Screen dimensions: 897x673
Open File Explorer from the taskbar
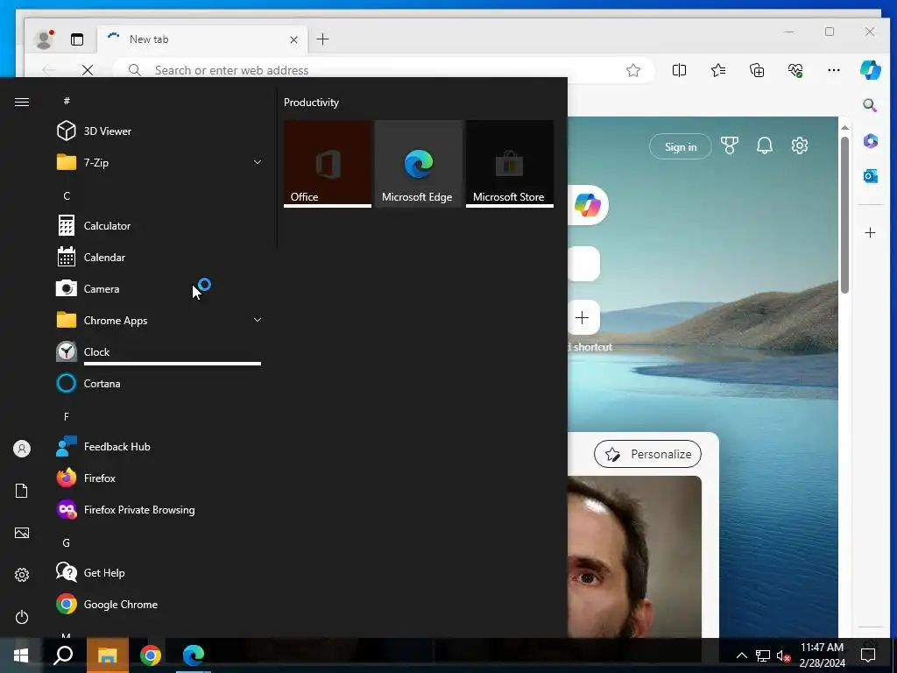coord(108,655)
